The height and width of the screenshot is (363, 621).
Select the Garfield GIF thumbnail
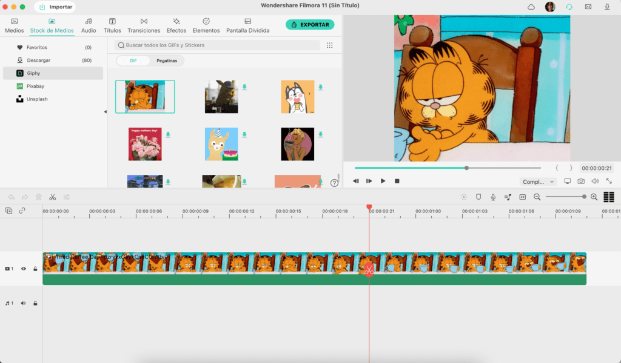[x=145, y=97]
